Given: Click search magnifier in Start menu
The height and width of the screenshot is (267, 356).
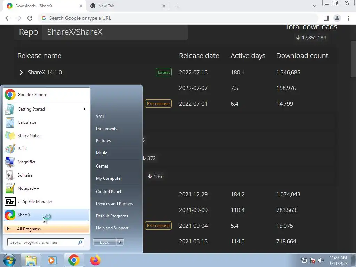Looking at the screenshot, I should click(x=80, y=242).
